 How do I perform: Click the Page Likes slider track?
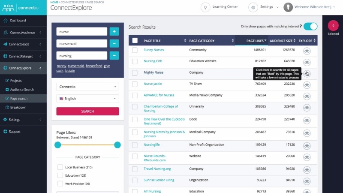[x=87, y=145]
